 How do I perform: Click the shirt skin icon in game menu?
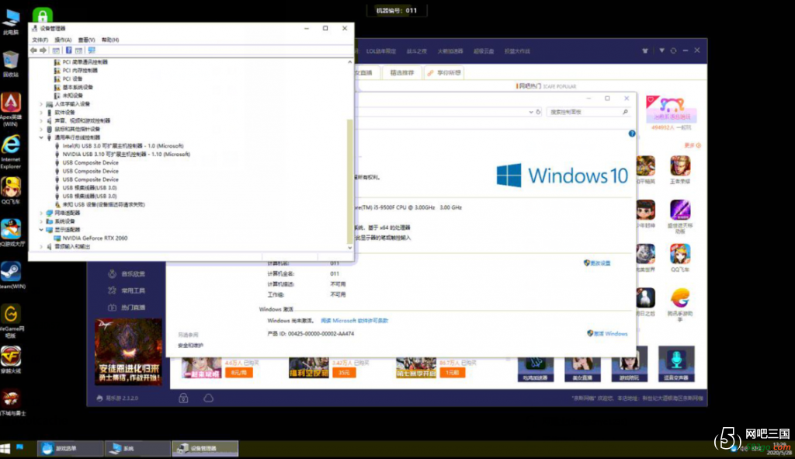tap(644, 51)
